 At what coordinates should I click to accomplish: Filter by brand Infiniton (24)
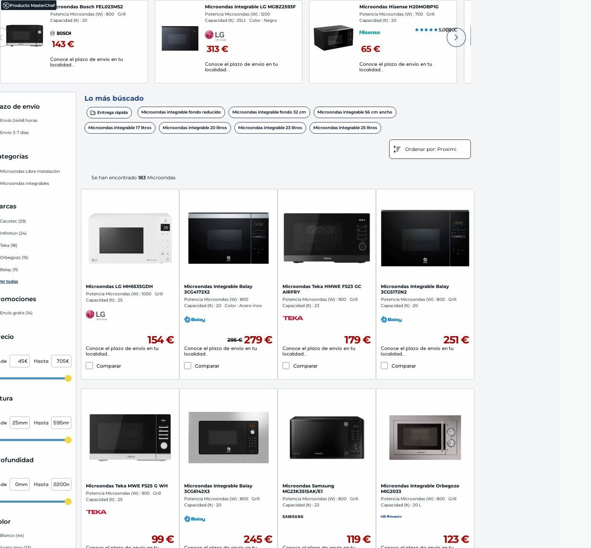coord(14,234)
